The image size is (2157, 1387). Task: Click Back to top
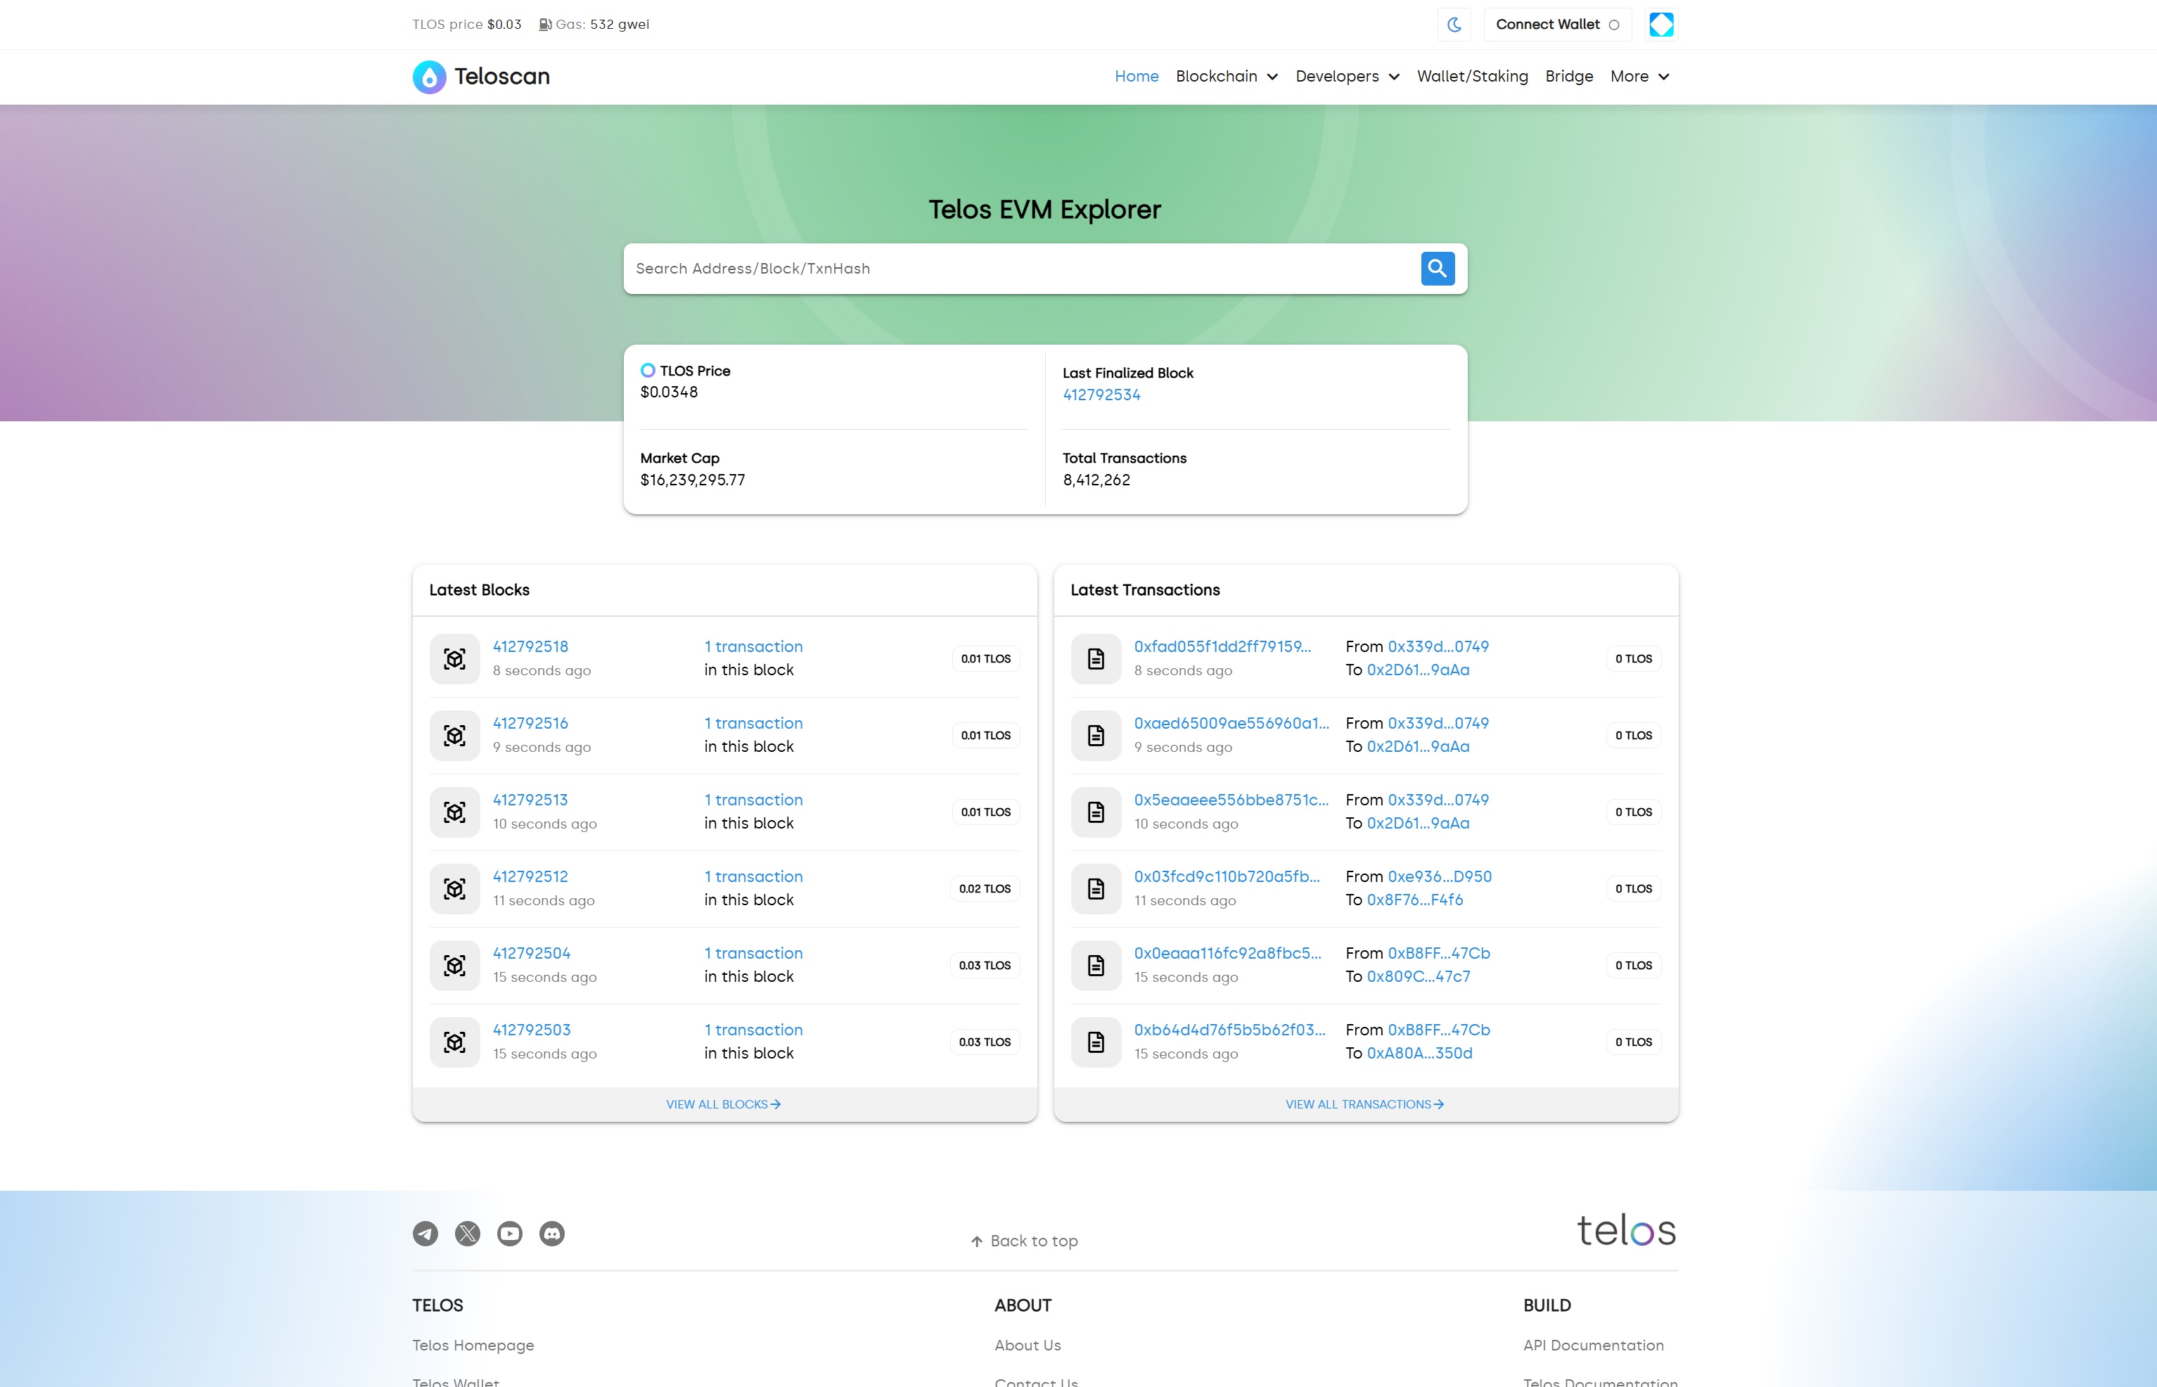[1024, 1241]
